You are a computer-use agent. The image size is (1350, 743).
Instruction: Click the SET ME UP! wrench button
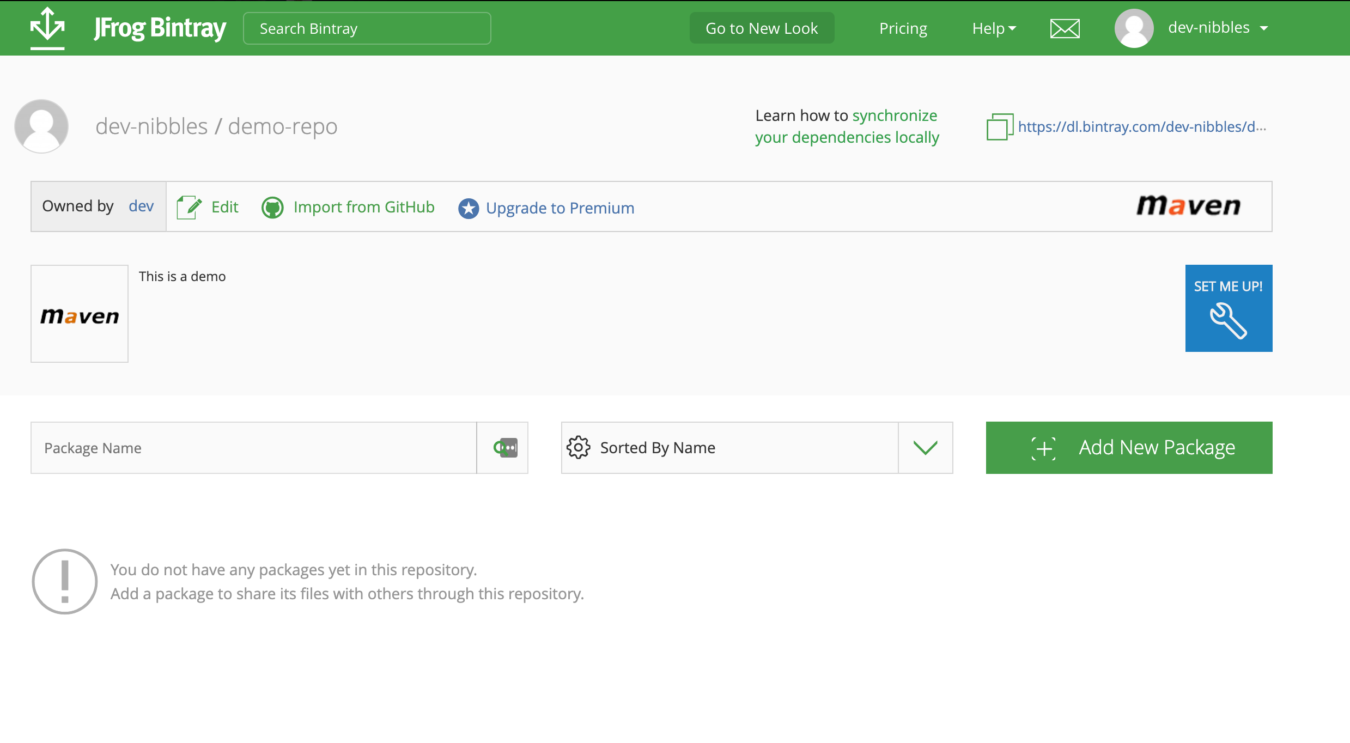[x=1228, y=308]
